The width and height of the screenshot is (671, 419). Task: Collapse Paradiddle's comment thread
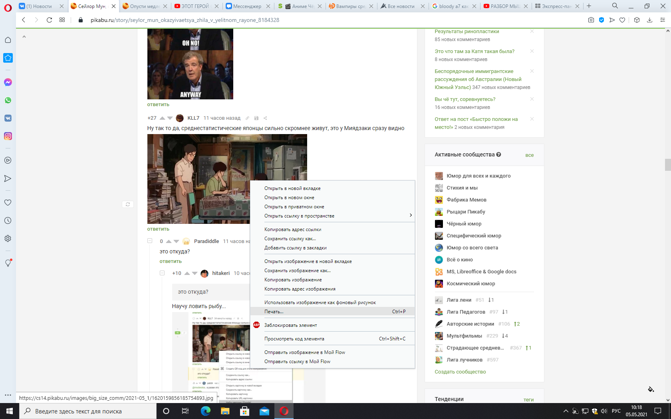150,241
